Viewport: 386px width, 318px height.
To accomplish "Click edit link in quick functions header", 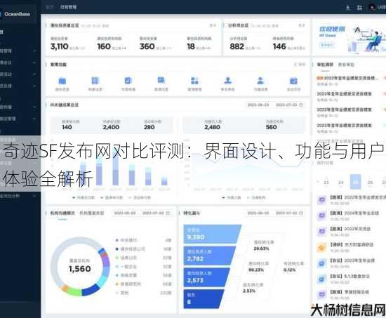I will click(300, 65).
